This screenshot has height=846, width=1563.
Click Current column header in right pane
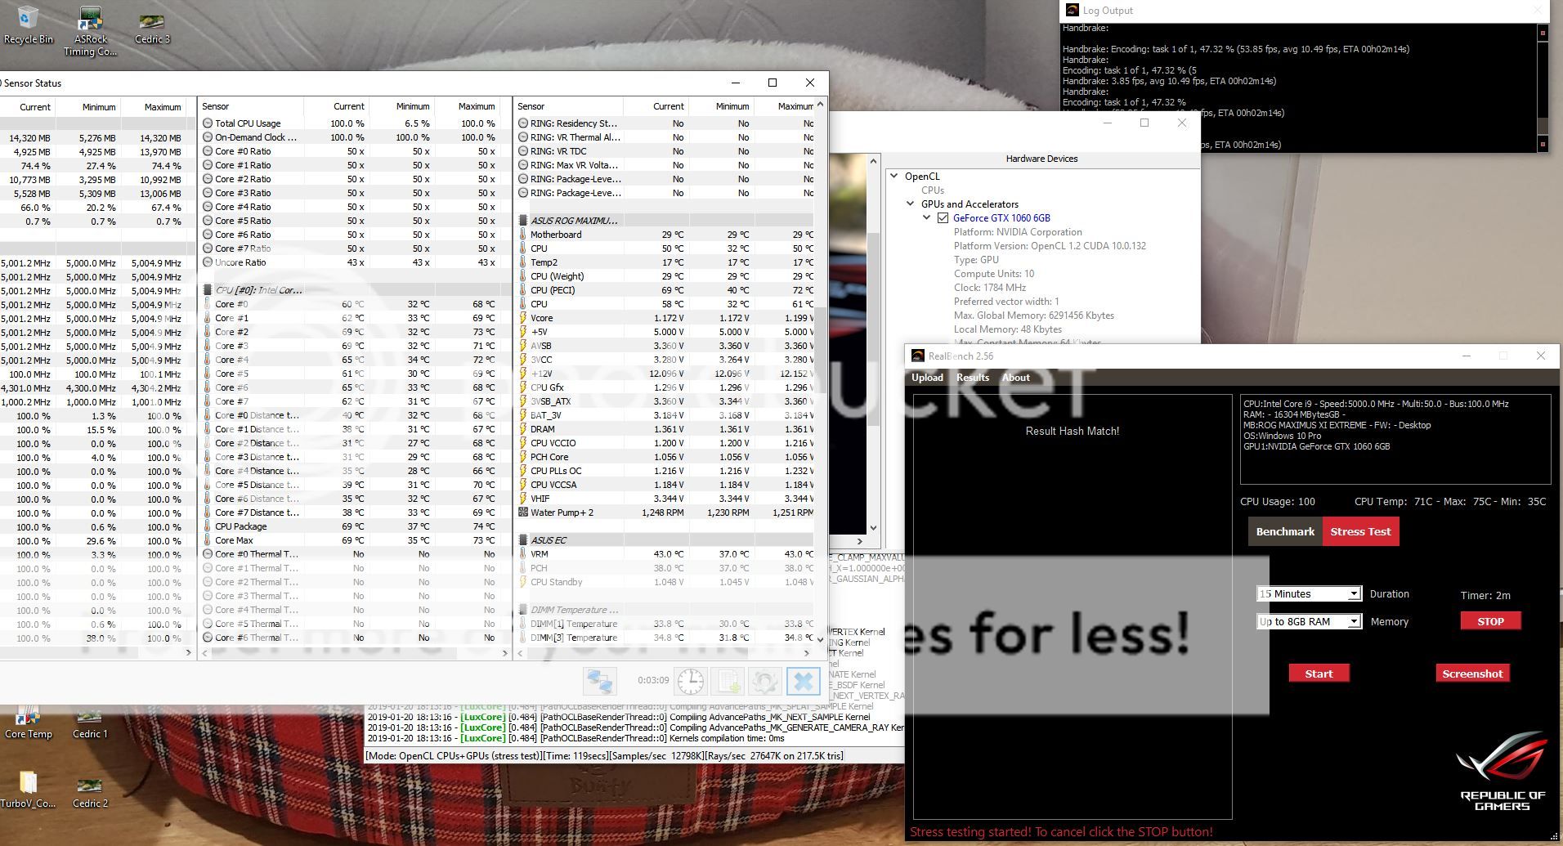656,106
